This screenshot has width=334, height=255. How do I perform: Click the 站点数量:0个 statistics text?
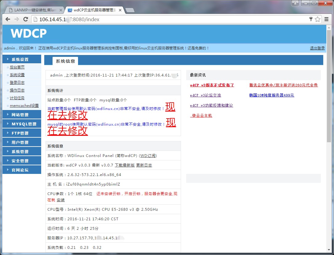coord(59,100)
